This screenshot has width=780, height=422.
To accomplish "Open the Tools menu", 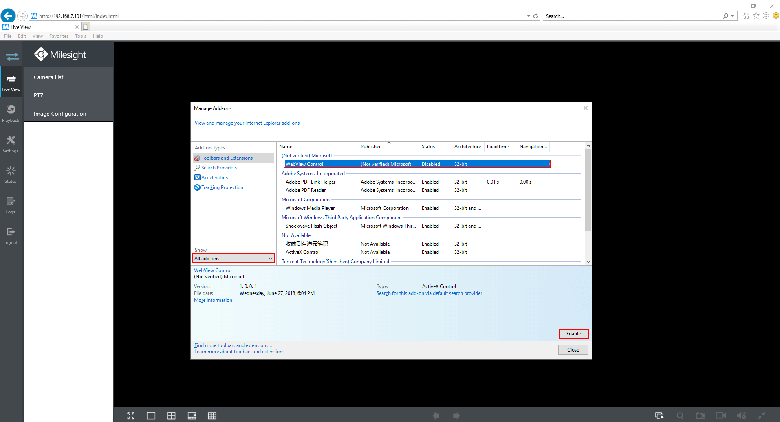I will pyautogui.click(x=80, y=36).
